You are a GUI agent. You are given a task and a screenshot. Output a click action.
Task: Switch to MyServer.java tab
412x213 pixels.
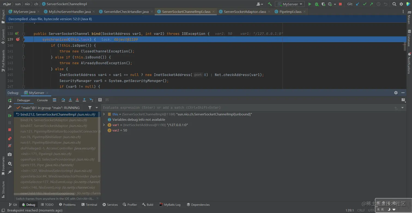click(24, 12)
